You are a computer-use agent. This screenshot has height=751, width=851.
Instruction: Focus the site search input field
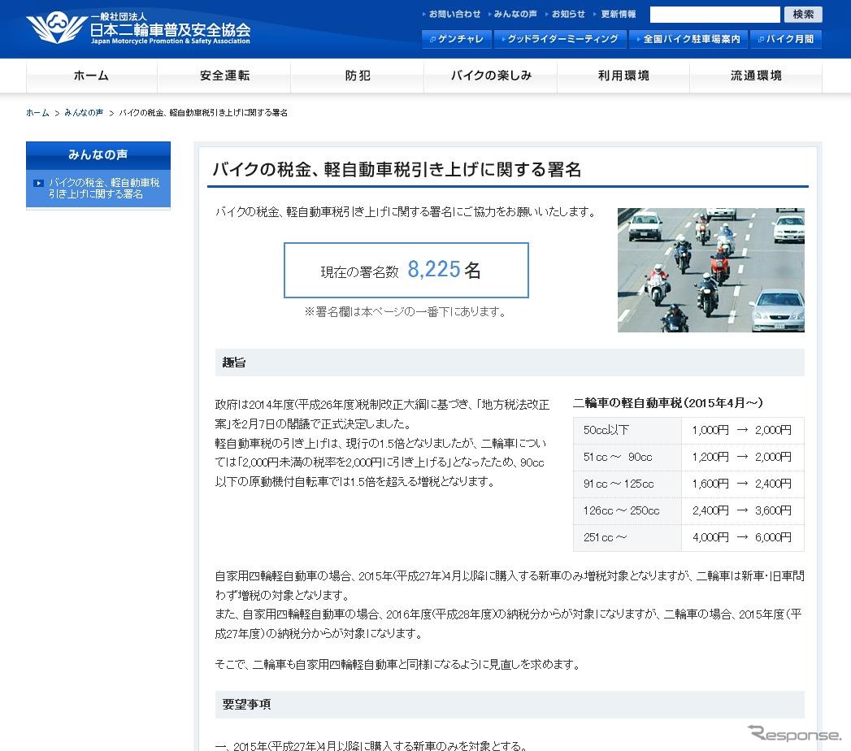coord(714,15)
